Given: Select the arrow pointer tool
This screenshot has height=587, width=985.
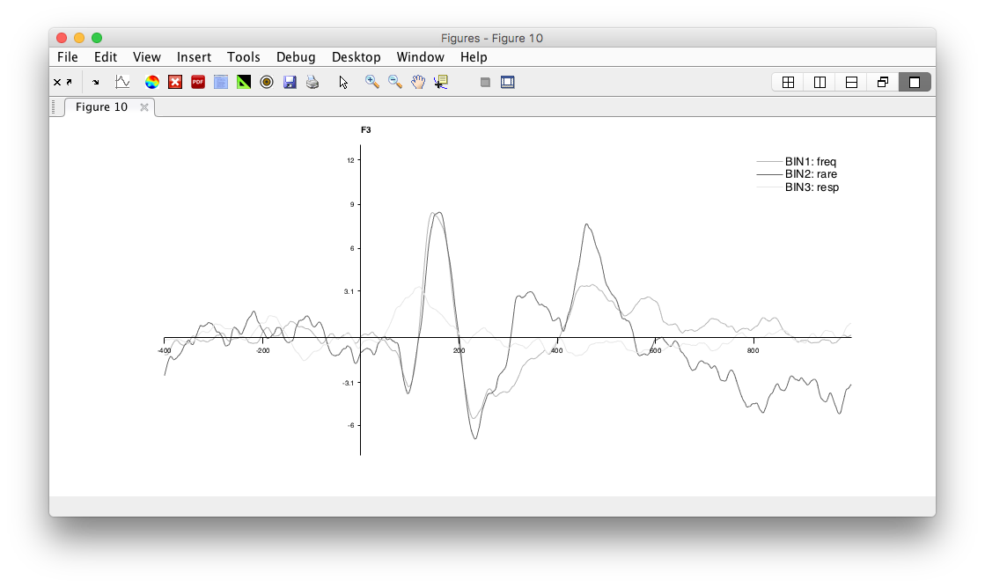Looking at the screenshot, I should tap(342, 81).
